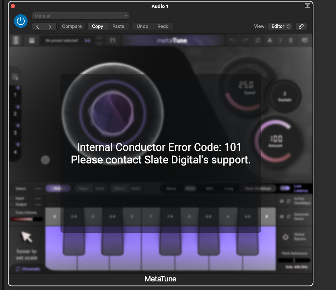Click the Redo button in plugin header
Image resolution: width=336 pixels, height=290 pixels.
pos(163,26)
